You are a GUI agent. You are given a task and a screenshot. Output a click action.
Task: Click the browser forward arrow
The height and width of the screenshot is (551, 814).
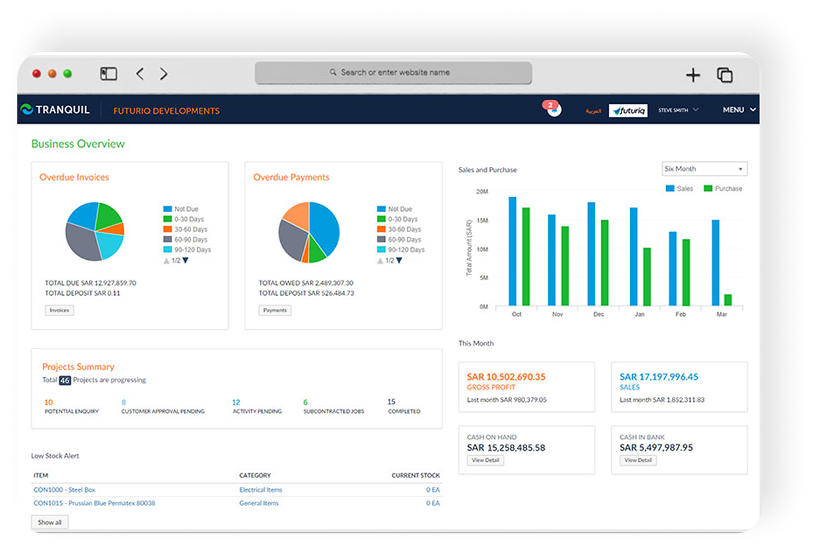click(x=163, y=74)
